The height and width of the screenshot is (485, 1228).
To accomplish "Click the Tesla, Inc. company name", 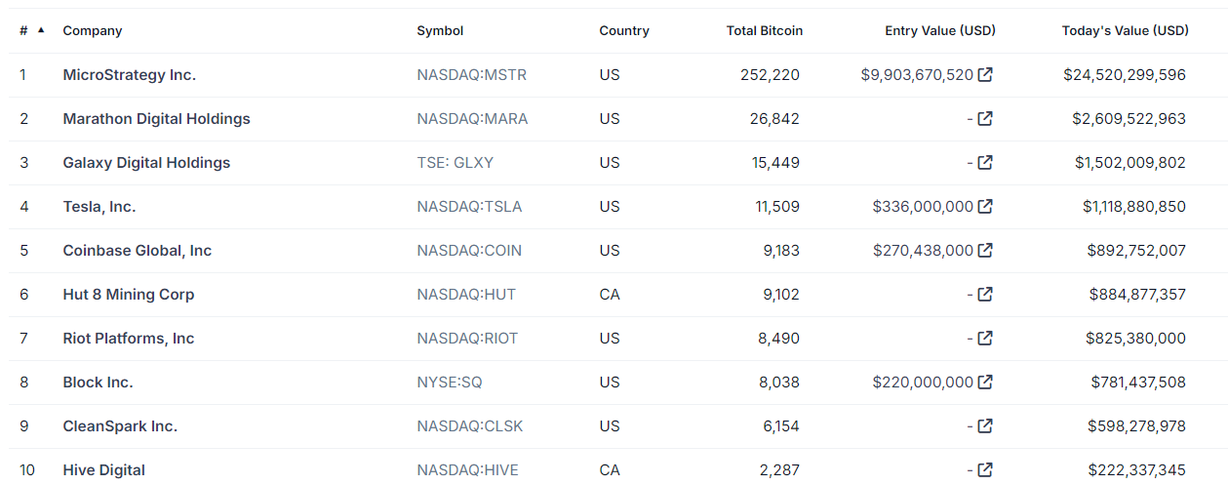I will 99,207.
